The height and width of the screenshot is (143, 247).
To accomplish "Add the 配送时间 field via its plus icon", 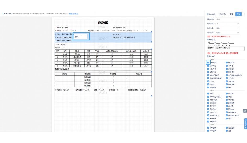I will [x=227, y=63].
